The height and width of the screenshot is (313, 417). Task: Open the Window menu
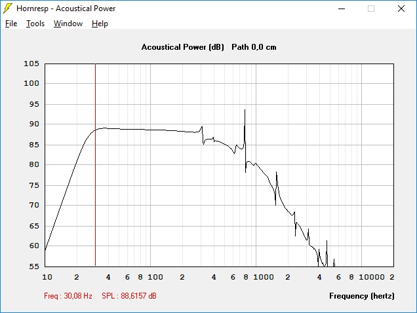[x=68, y=24]
